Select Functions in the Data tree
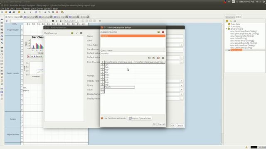Image resolution: width=266 pixels, height=149 pixels. tap(235, 26)
